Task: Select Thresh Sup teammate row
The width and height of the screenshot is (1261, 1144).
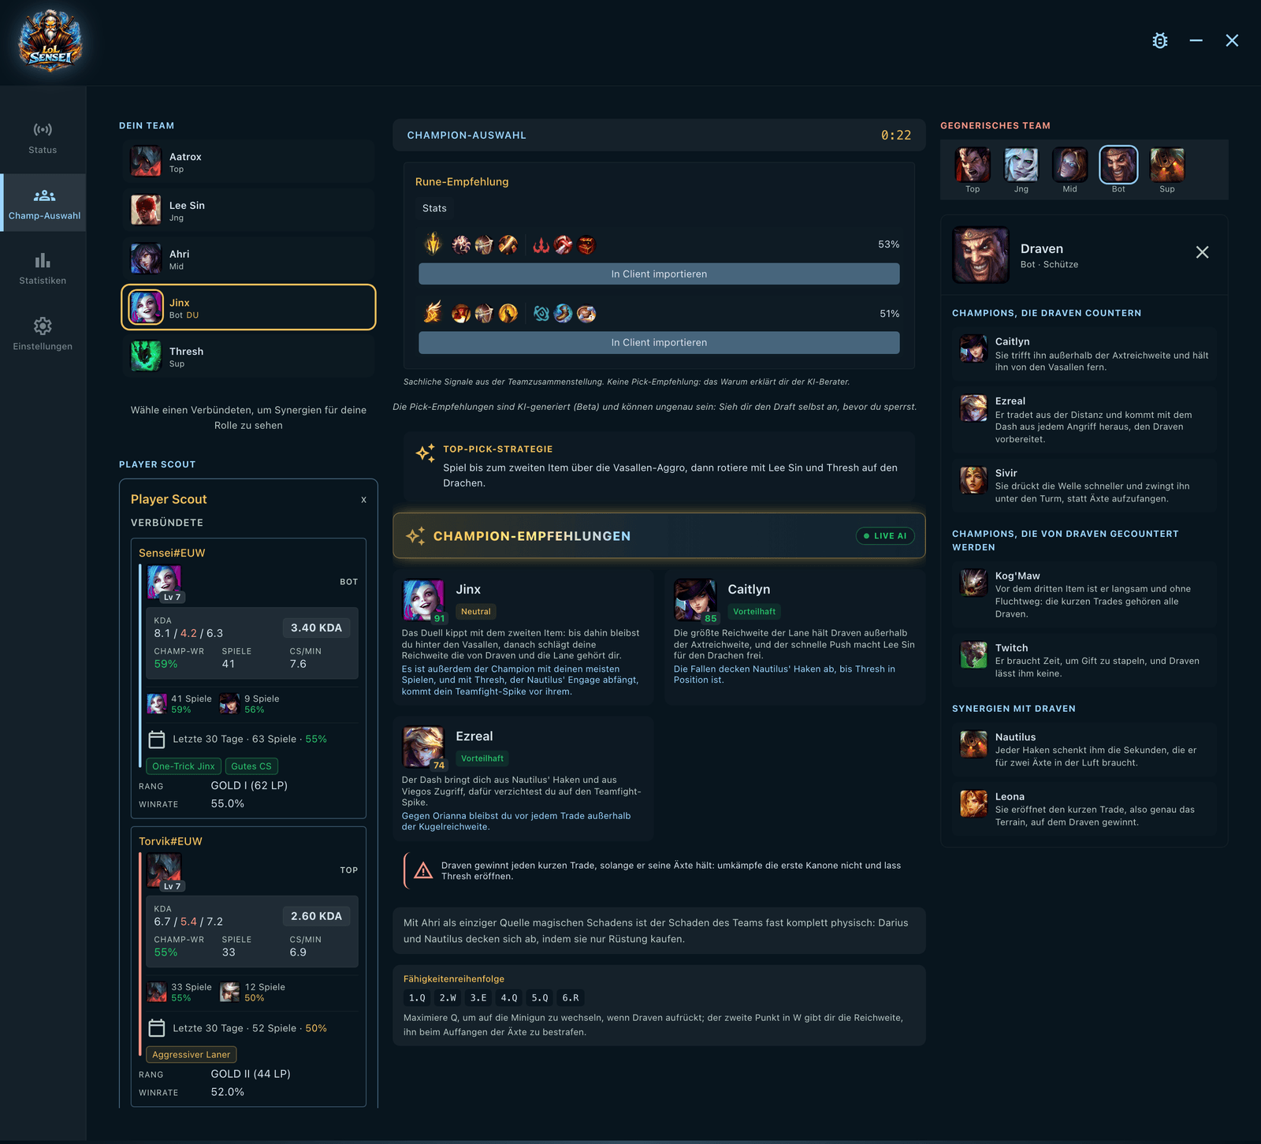Action: 248,356
